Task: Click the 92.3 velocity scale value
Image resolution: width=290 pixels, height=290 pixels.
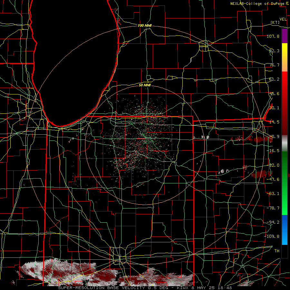Action: pyautogui.click(x=274, y=51)
